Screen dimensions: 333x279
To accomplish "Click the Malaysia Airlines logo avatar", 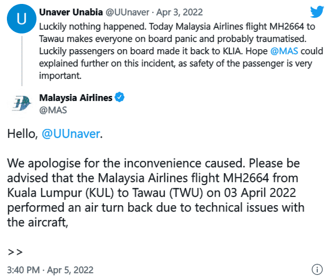I will click(x=22, y=103).
